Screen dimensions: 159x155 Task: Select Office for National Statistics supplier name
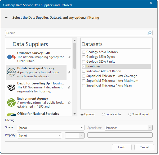point(38,114)
